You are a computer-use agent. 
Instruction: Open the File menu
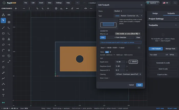(26, 3)
